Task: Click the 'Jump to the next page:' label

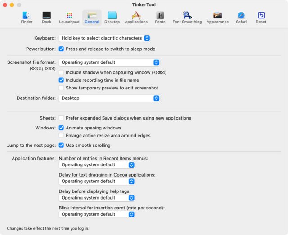Action: (31, 146)
